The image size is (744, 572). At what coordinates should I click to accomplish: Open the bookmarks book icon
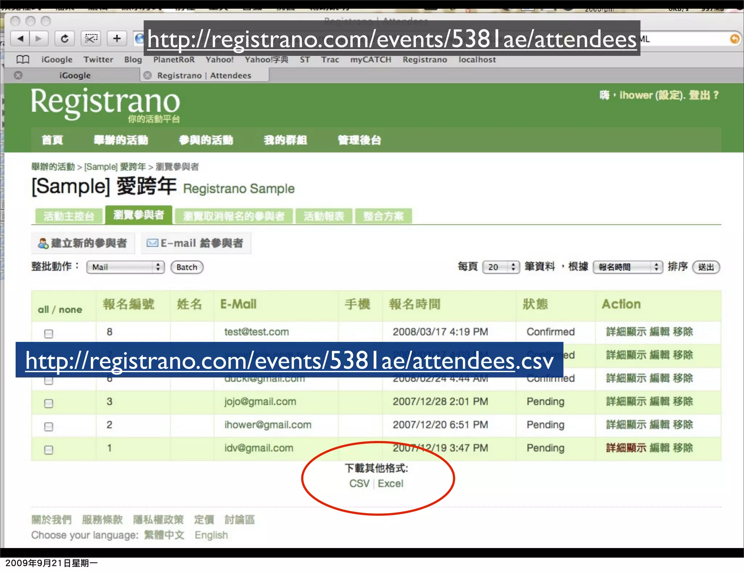click(23, 60)
